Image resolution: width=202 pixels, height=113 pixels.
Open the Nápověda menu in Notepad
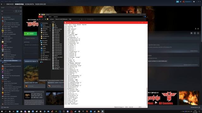84,24
